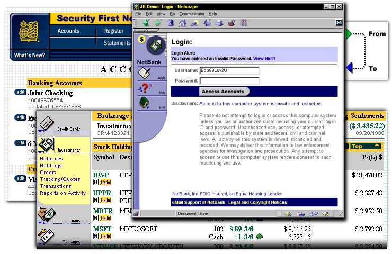Select Statements tab in Security First window

[117, 43]
